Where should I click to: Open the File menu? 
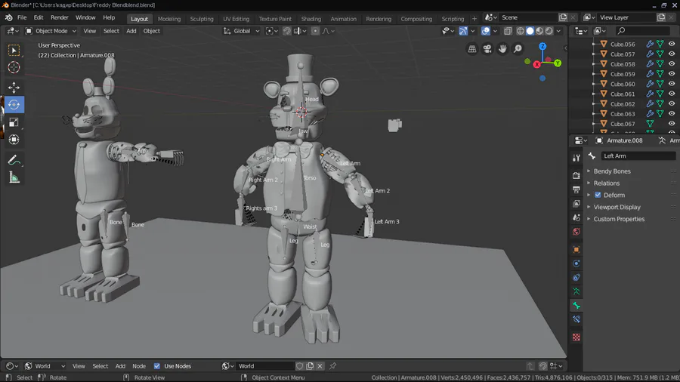pyautogui.click(x=22, y=18)
